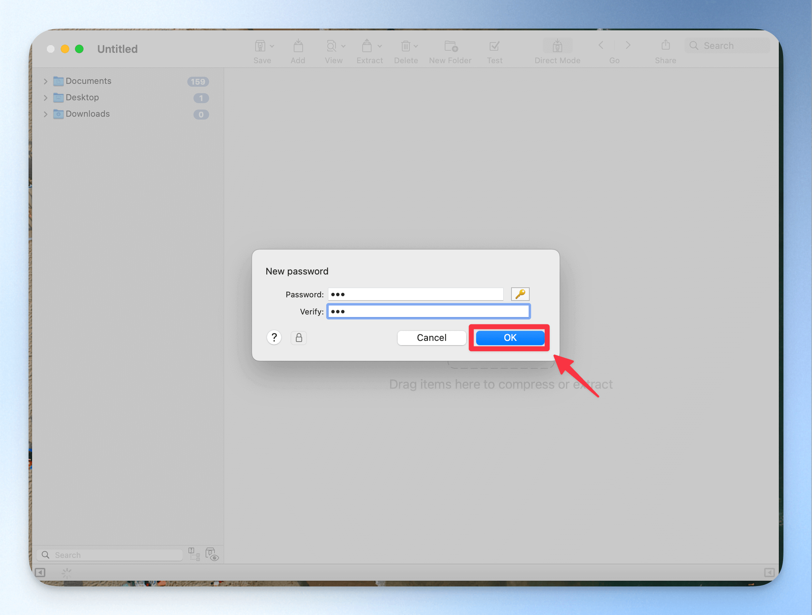The width and height of the screenshot is (812, 615).
Task: Toggle the left sidebar panel button
Action: pyautogui.click(x=40, y=573)
